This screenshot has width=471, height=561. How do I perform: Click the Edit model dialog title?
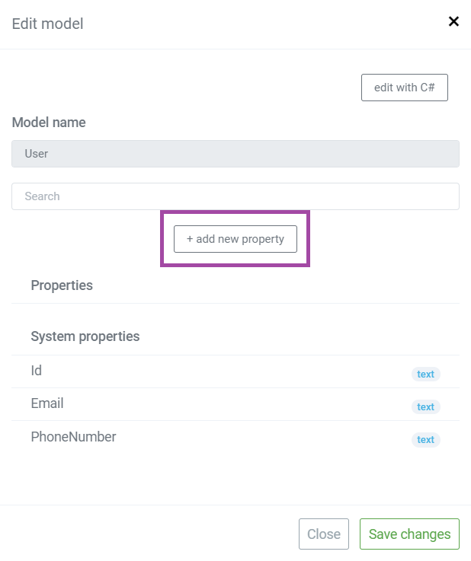click(48, 24)
